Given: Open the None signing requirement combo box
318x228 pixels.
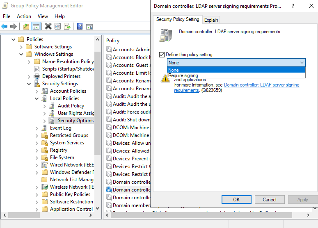Looking at the screenshot, I should pos(236,63).
